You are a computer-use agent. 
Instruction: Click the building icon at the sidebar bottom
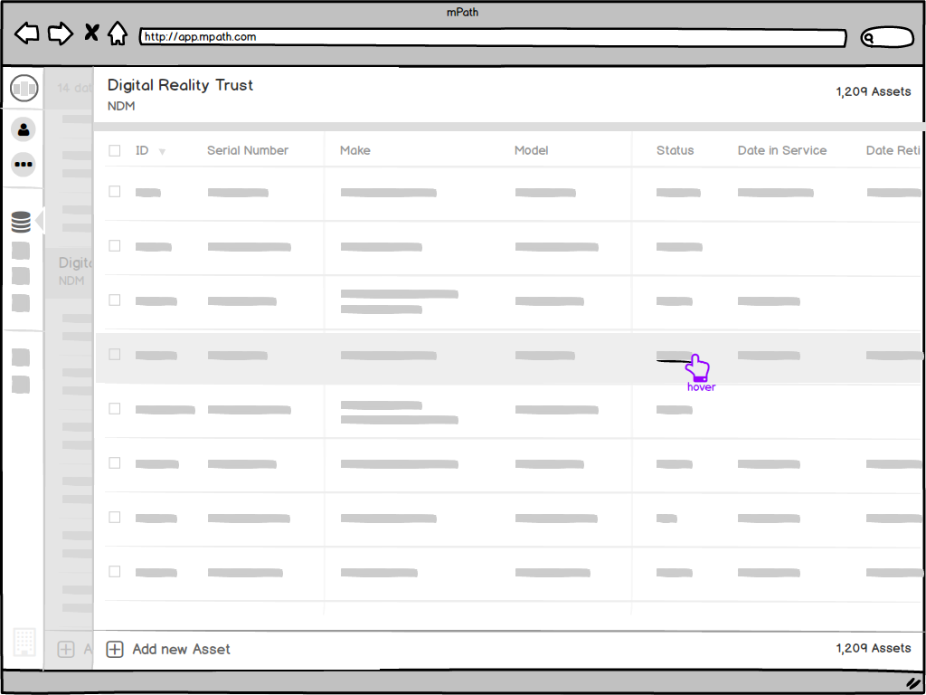tap(24, 643)
